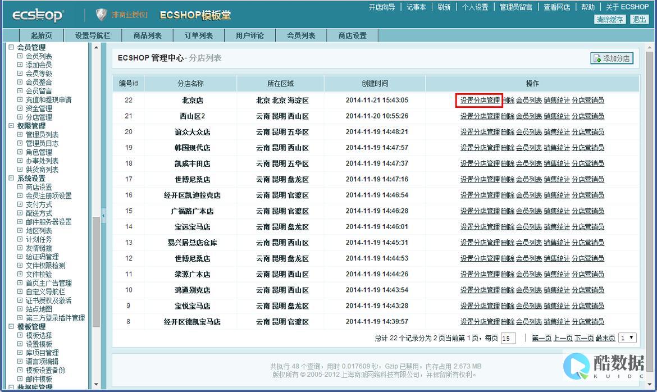The width and height of the screenshot is (657, 392).
Task: Go to 下一页 in pagination
Action: click(584, 338)
